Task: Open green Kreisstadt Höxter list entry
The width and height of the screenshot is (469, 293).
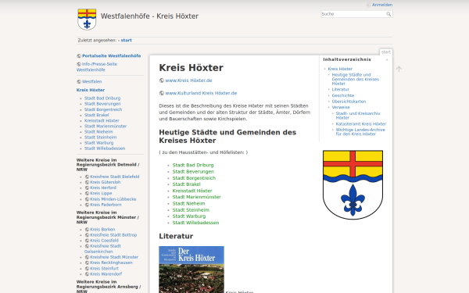Action: (192, 191)
